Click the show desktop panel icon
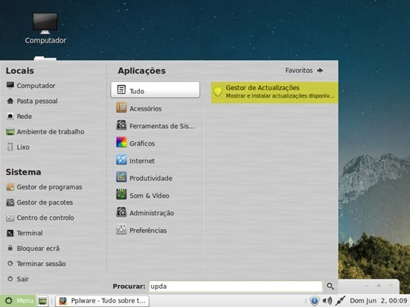410x307 pixels. tap(43, 301)
